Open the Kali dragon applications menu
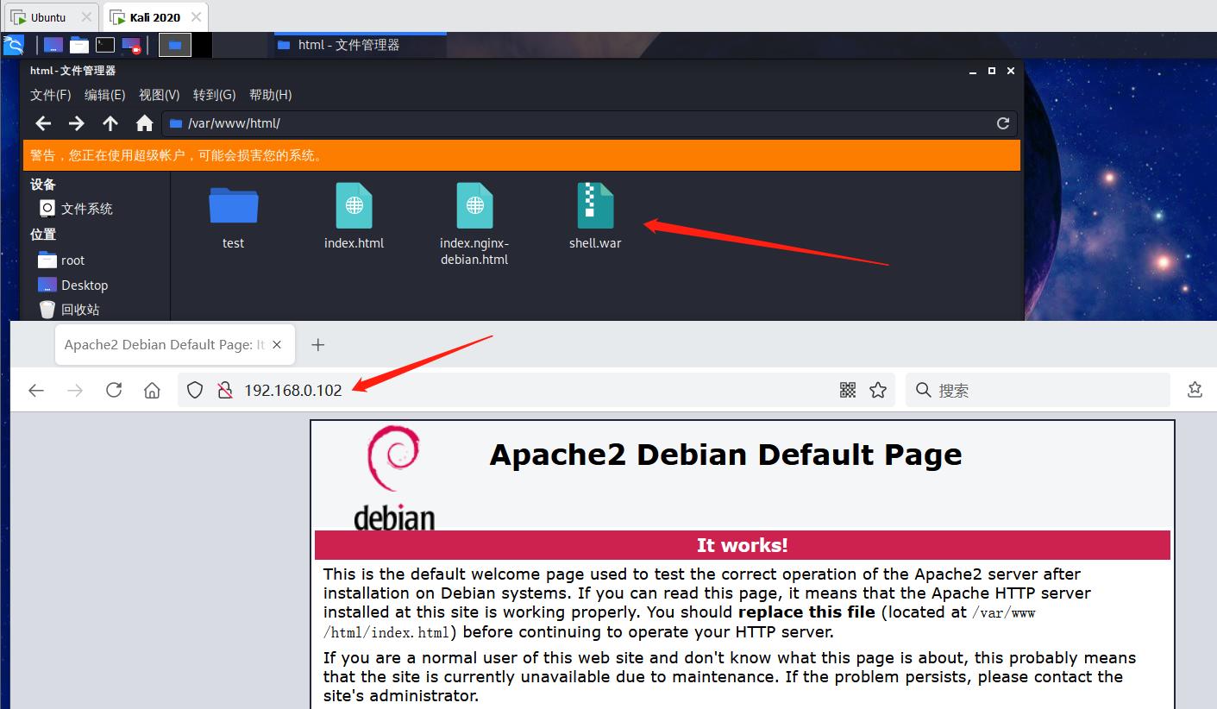The image size is (1217, 709). pyautogui.click(x=13, y=45)
